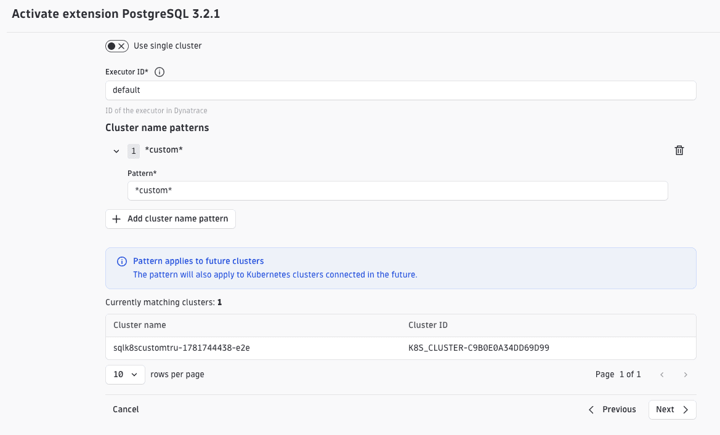Click the 'Page 1 of 1' indicator
This screenshot has width=720, height=435.
(618, 375)
